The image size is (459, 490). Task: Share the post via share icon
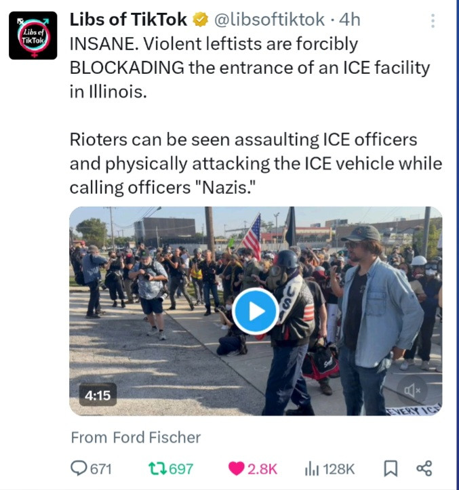tap(424, 468)
